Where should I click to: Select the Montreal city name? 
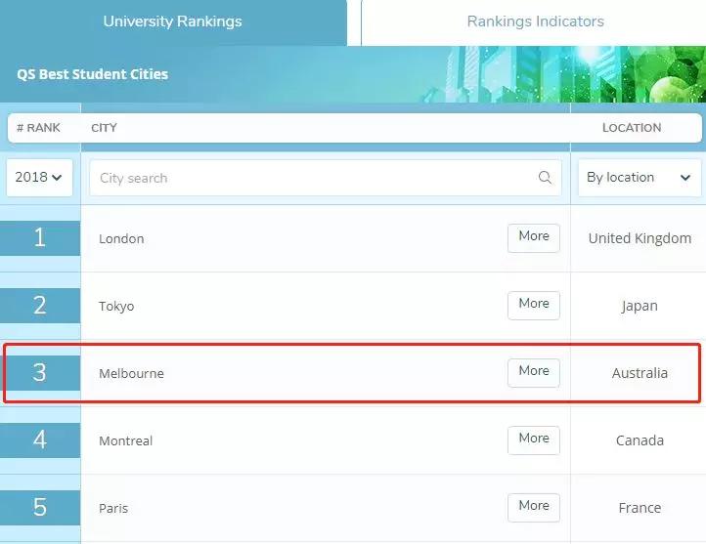pyautogui.click(x=125, y=441)
